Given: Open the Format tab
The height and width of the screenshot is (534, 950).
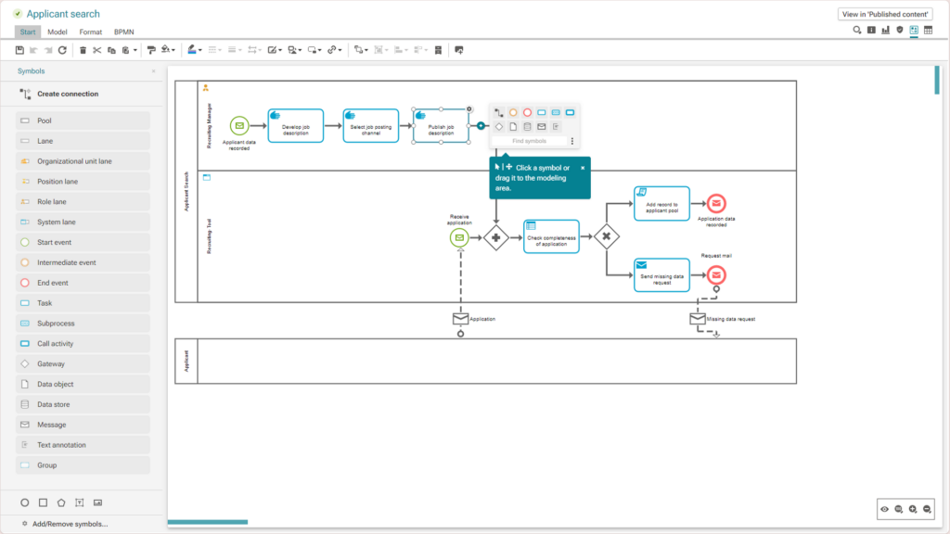Looking at the screenshot, I should (x=90, y=31).
